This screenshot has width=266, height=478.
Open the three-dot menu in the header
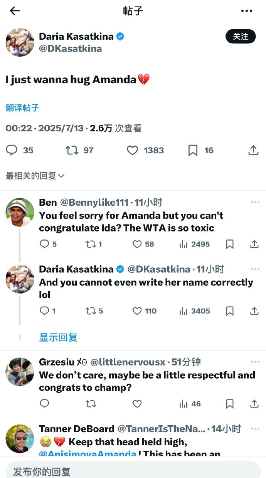coord(247,11)
